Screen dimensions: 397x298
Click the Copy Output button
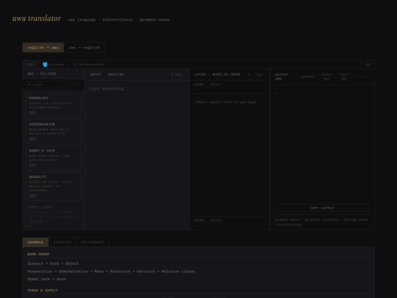click(322, 208)
